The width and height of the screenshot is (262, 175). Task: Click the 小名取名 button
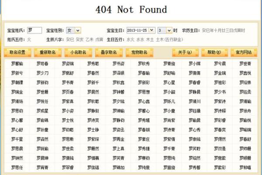coord(78,52)
